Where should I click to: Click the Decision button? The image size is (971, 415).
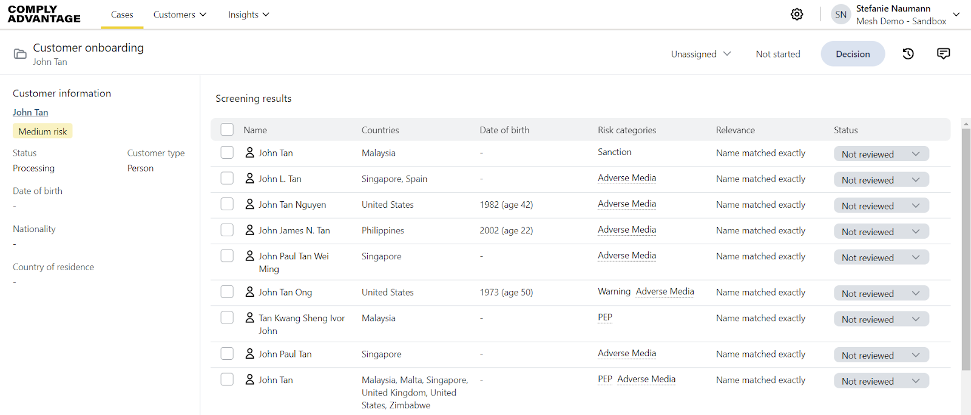coord(853,54)
